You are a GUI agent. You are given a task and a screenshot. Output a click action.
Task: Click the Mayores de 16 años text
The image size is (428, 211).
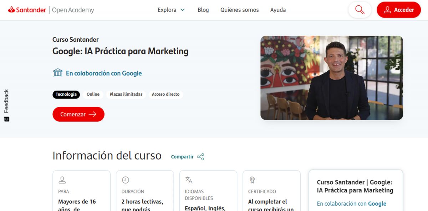[77, 205]
